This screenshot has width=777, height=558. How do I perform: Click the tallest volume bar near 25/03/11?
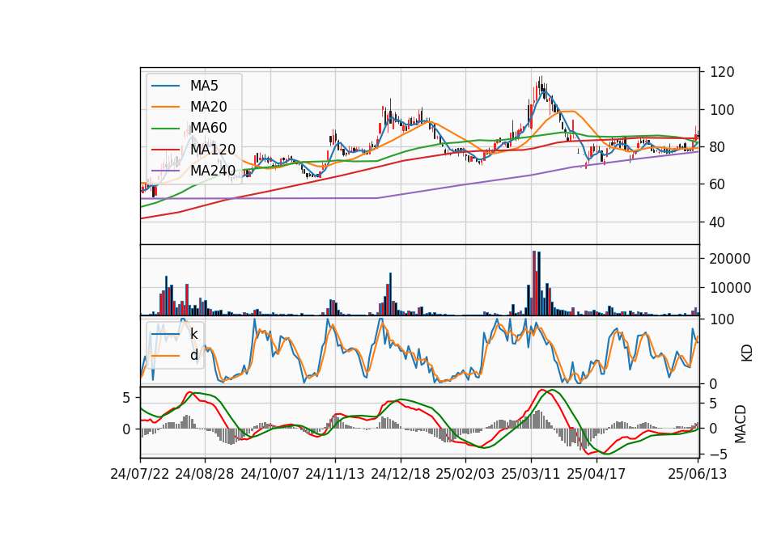coord(534,283)
